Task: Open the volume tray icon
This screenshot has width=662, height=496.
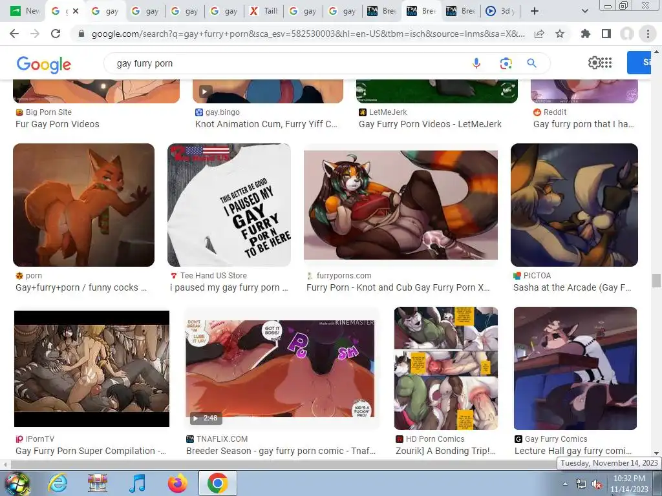Action: (x=597, y=484)
